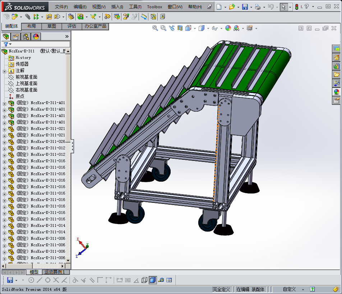Image resolution: width=342 pixels, height=294 pixels.
Task: Click the New Motion Study gear icon
Action: tap(107, 17)
